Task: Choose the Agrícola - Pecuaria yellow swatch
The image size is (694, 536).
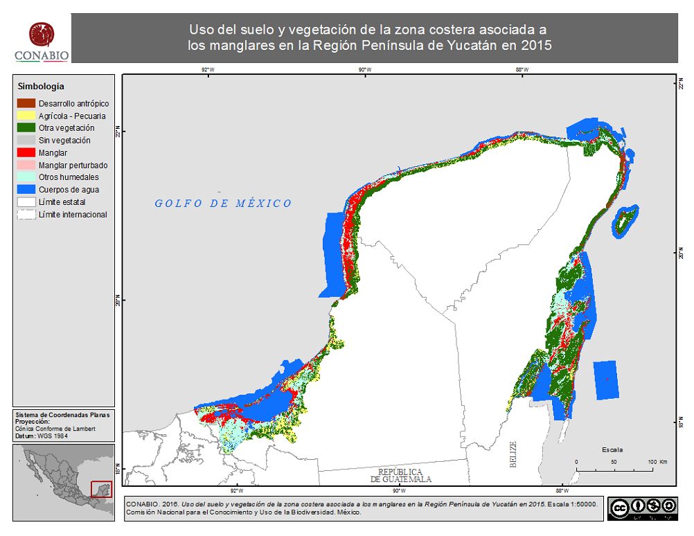Action: pos(26,116)
